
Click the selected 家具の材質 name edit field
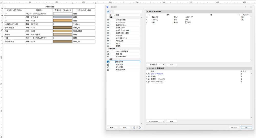point(128,62)
